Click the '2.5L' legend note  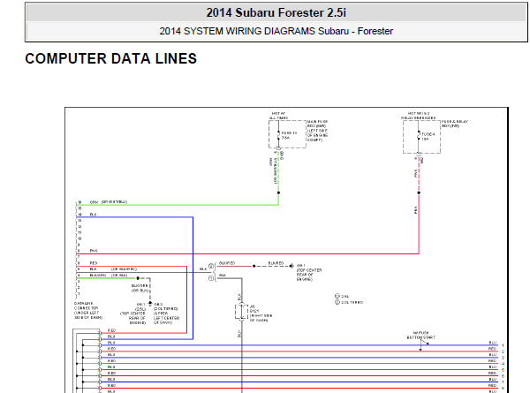click(342, 296)
